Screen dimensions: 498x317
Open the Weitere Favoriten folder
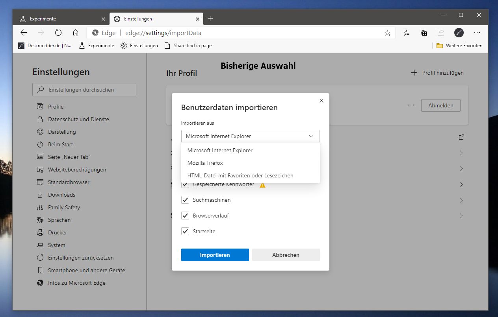[459, 46]
